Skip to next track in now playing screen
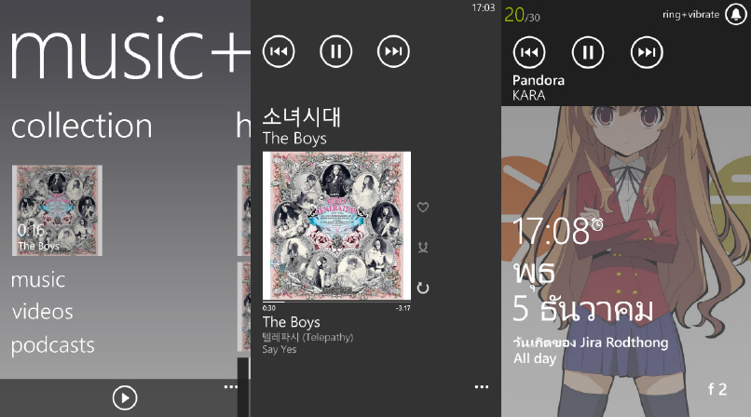The width and height of the screenshot is (751, 417). tap(394, 51)
